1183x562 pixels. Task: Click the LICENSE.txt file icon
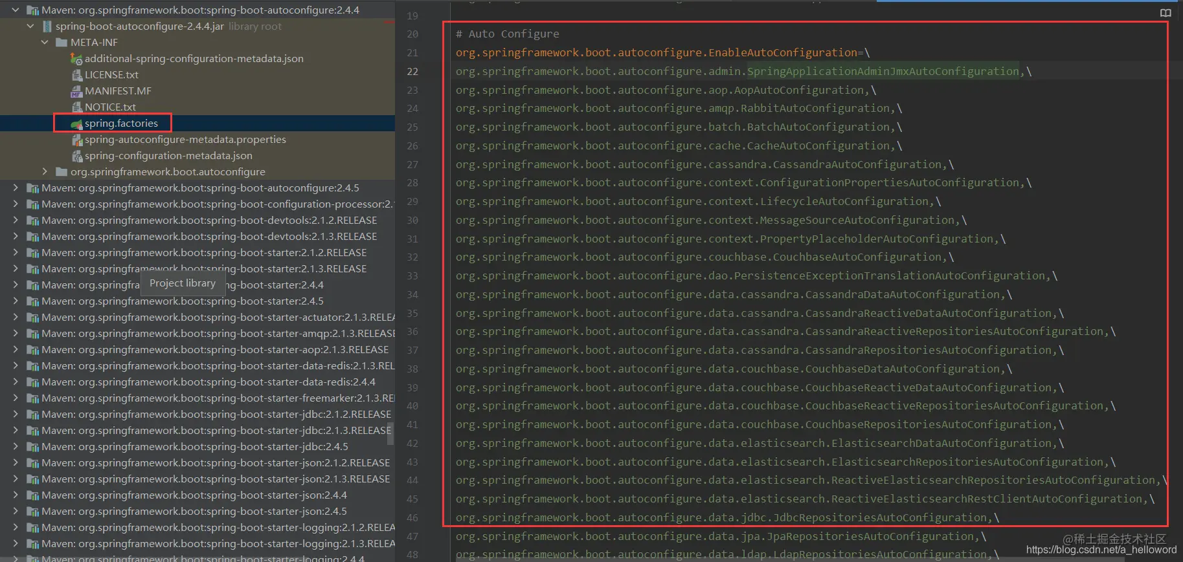click(x=76, y=75)
